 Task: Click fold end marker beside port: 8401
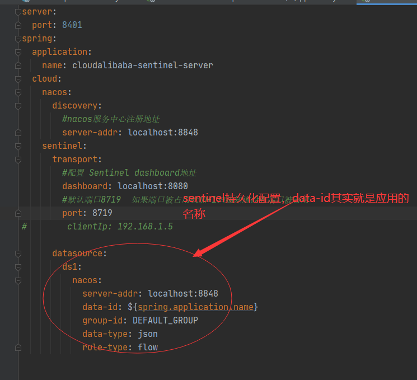click(18, 25)
